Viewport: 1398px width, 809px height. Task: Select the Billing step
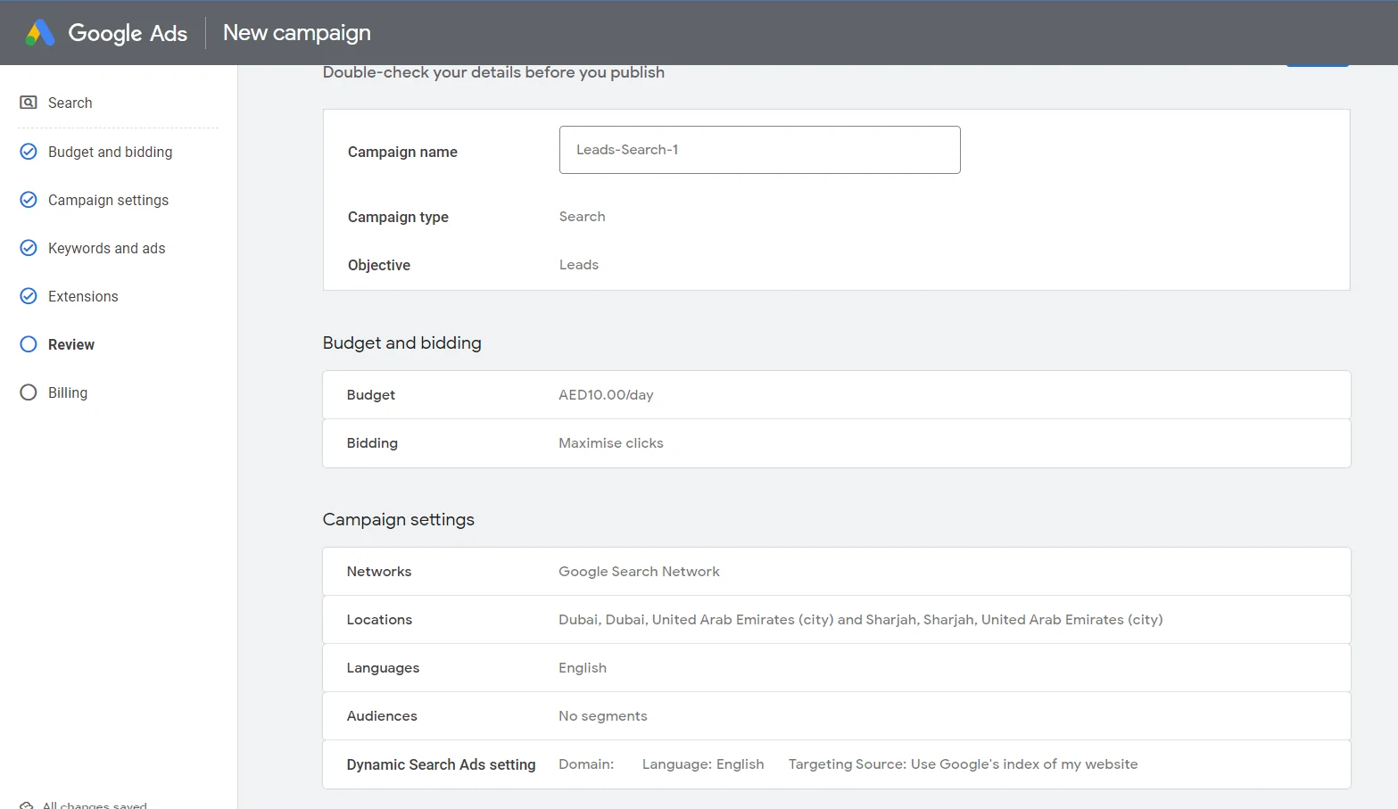click(x=68, y=392)
